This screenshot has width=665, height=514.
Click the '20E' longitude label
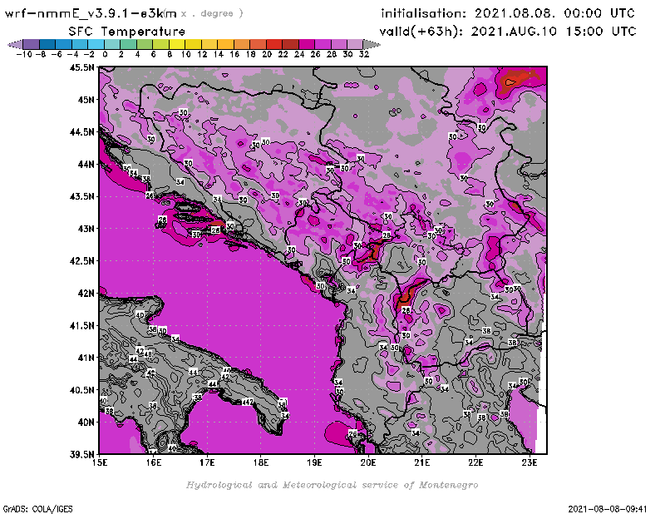point(368,462)
